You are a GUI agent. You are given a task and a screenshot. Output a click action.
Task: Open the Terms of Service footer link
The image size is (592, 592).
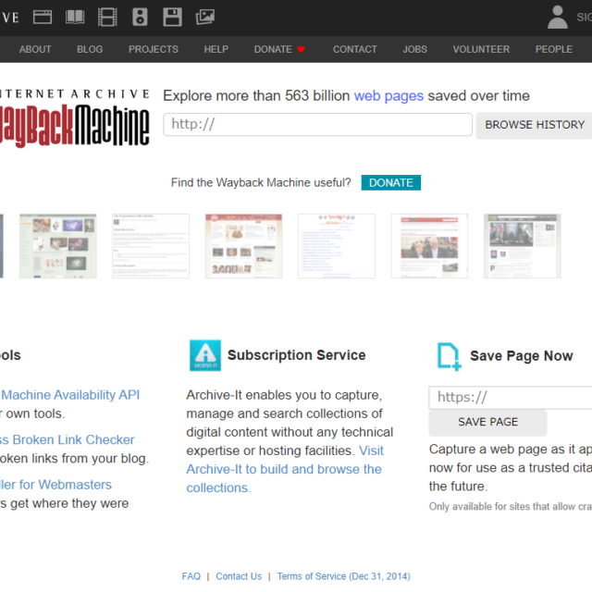[343, 576]
